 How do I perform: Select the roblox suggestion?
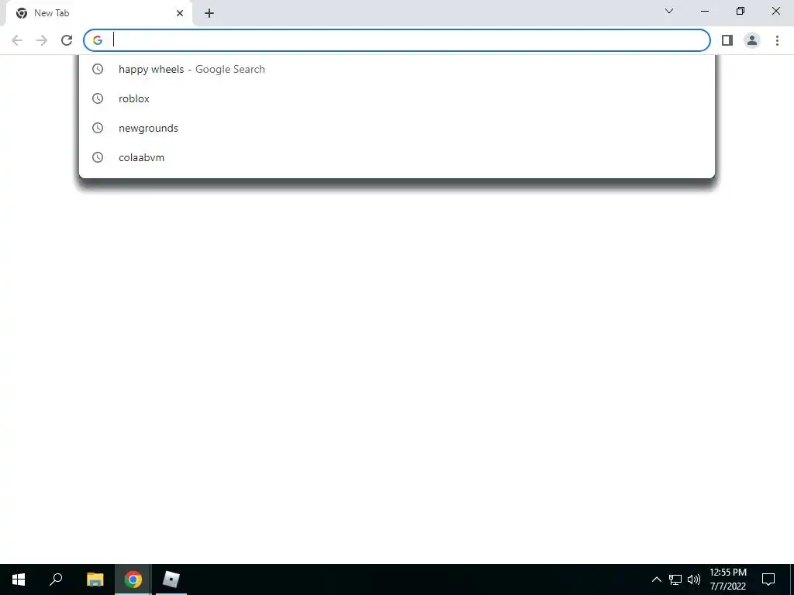point(397,98)
